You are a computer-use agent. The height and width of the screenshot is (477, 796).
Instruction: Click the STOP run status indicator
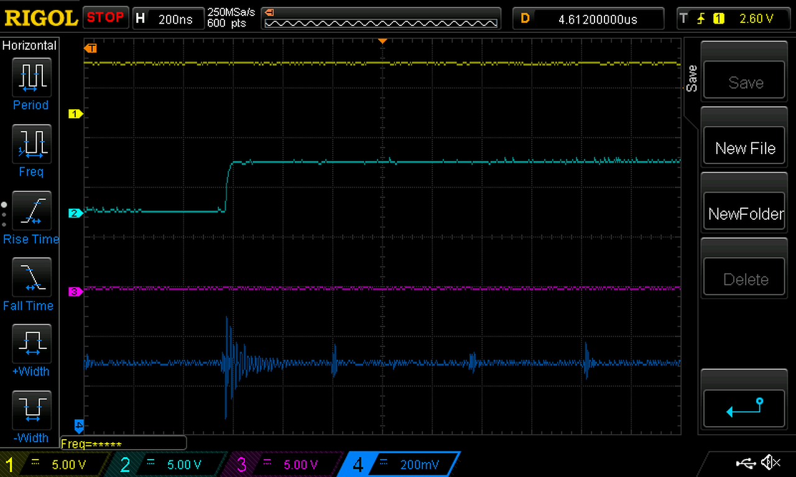[105, 17]
